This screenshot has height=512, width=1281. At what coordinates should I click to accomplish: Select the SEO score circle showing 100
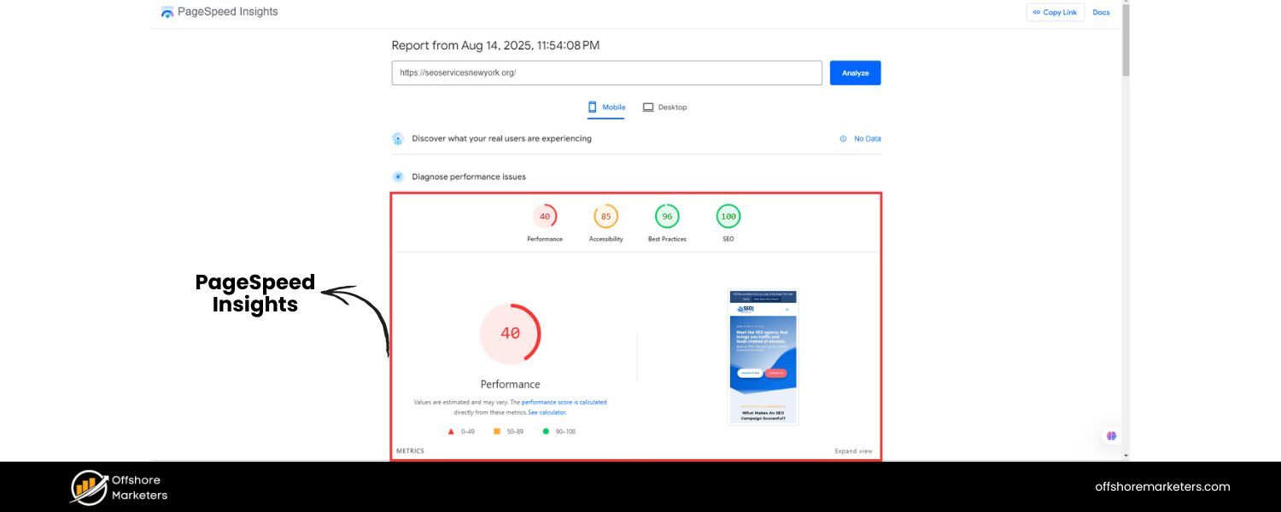[x=728, y=216]
